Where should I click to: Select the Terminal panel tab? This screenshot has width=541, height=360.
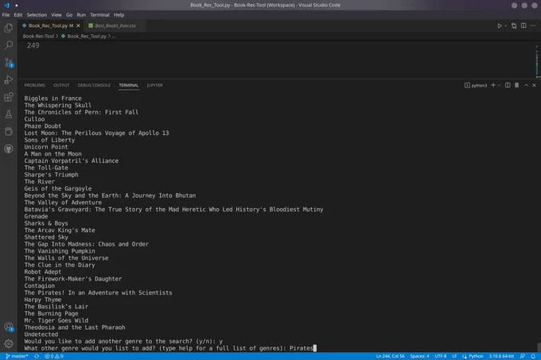pos(129,85)
